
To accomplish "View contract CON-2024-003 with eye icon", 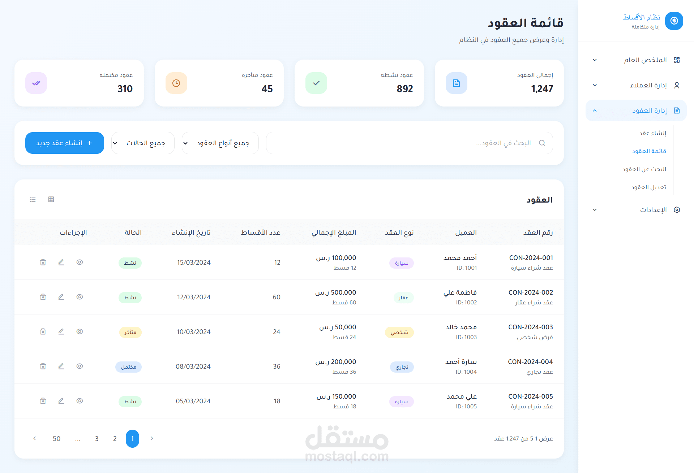I will (80, 331).
